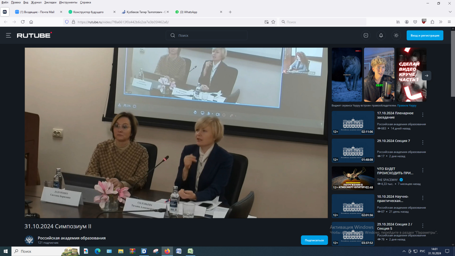Click the upload video plus icon
This screenshot has width=455, height=256.
point(366,35)
